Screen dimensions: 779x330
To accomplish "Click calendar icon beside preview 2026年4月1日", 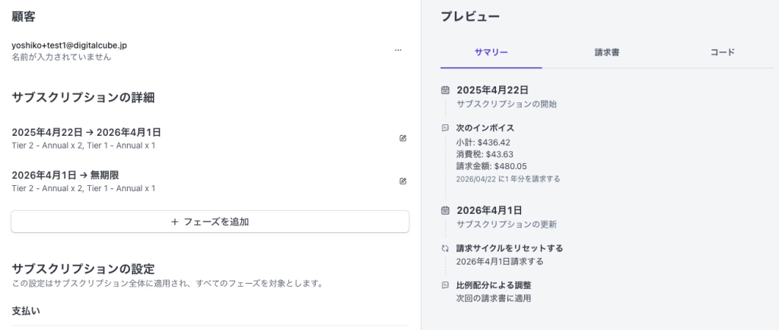I will [445, 211].
